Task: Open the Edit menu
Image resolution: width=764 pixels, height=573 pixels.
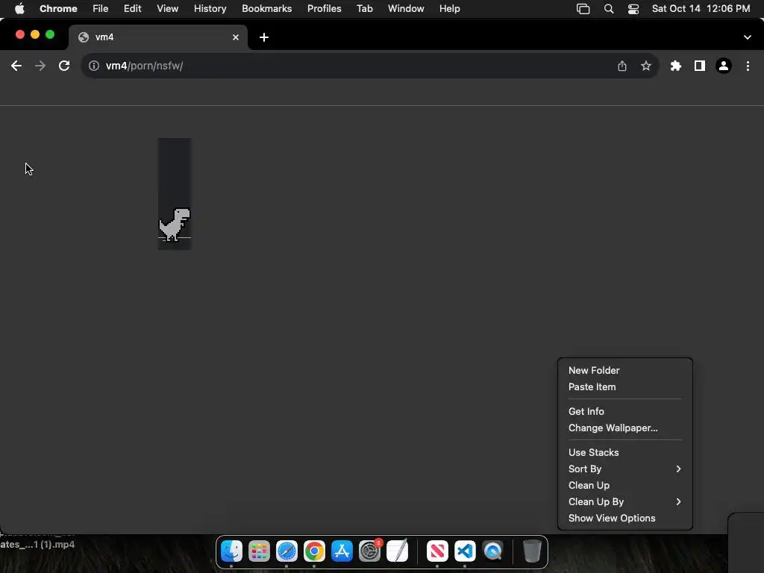Action: point(133,9)
